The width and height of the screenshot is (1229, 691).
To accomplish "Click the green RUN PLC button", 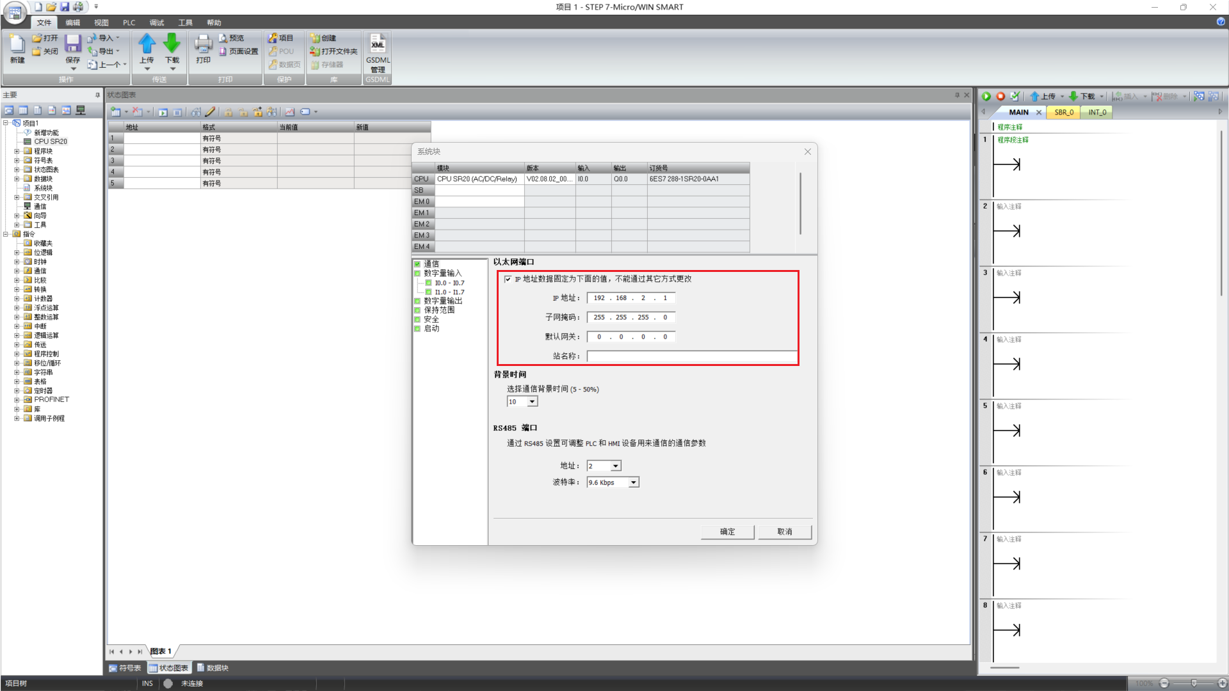I will click(986, 96).
